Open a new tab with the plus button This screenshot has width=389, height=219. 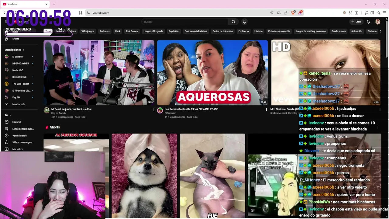[54, 4]
